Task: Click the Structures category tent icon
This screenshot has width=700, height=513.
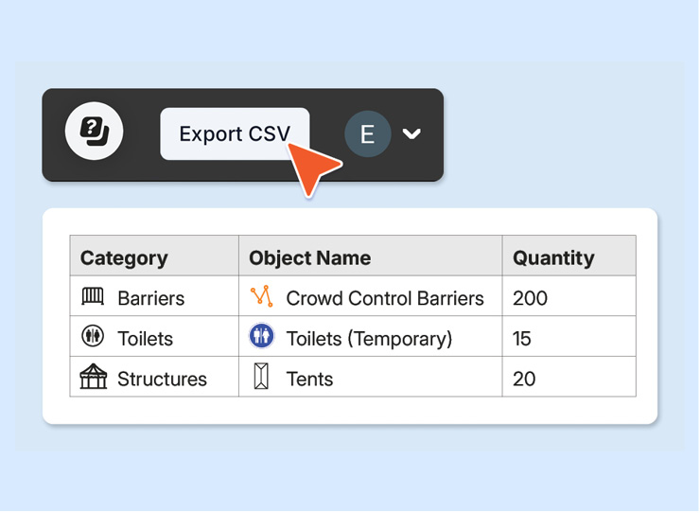Action: 93,377
